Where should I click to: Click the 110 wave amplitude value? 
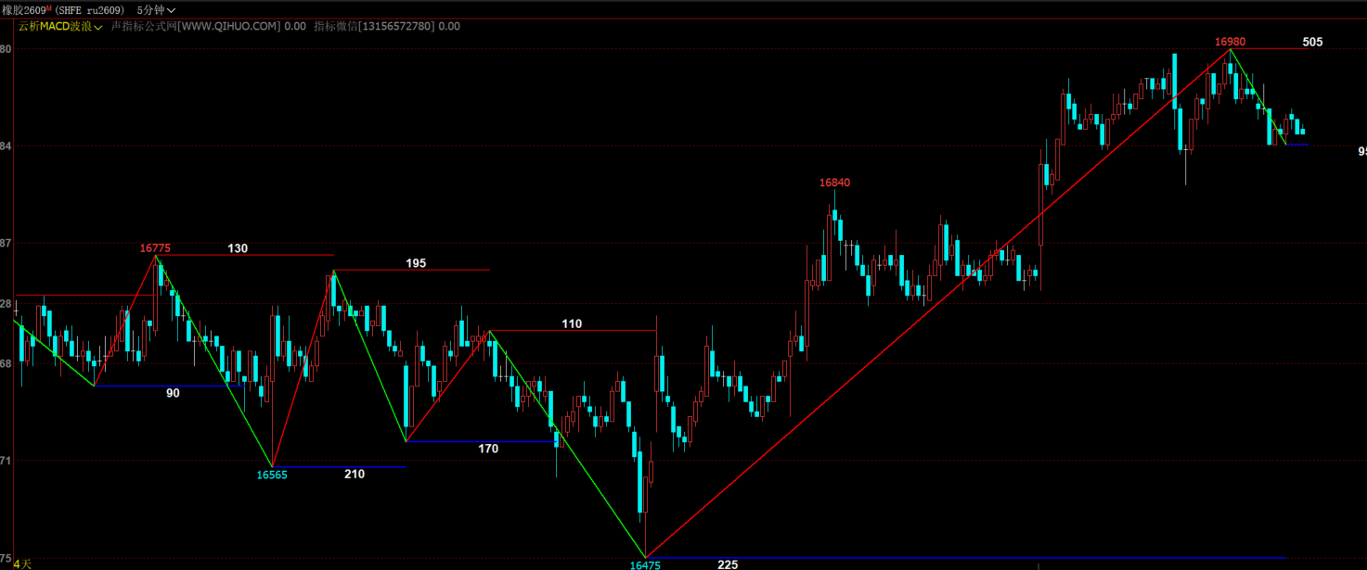click(x=572, y=323)
